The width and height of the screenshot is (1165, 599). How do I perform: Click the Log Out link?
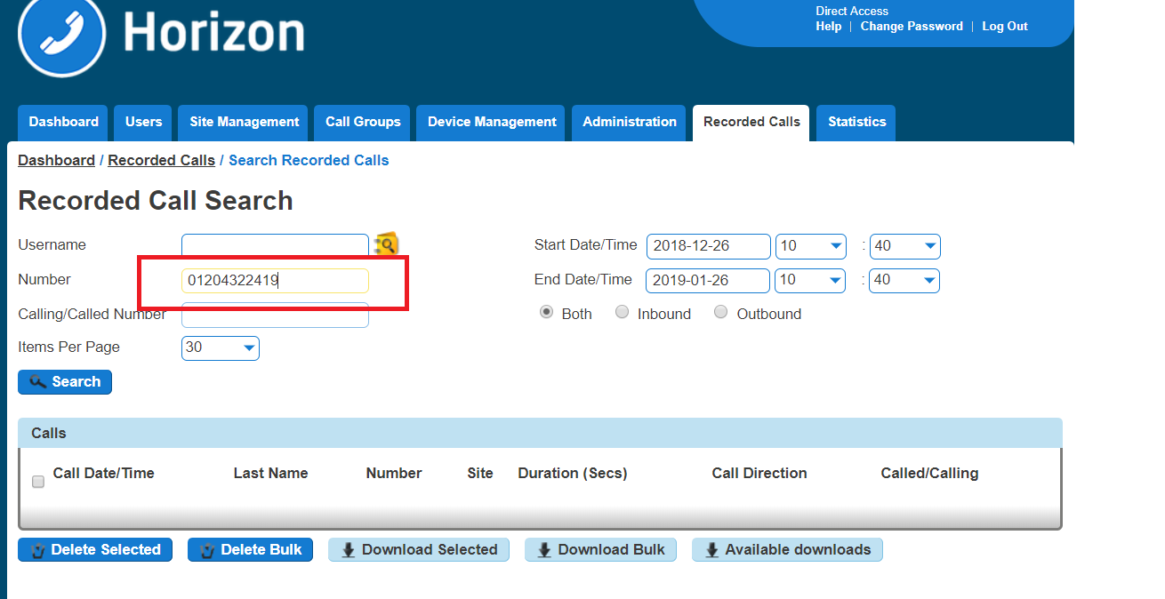click(1005, 27)
